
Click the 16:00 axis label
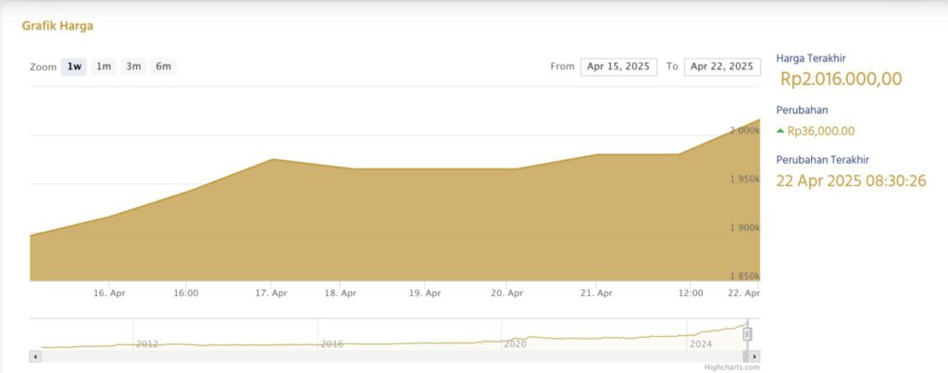[186, 293]
